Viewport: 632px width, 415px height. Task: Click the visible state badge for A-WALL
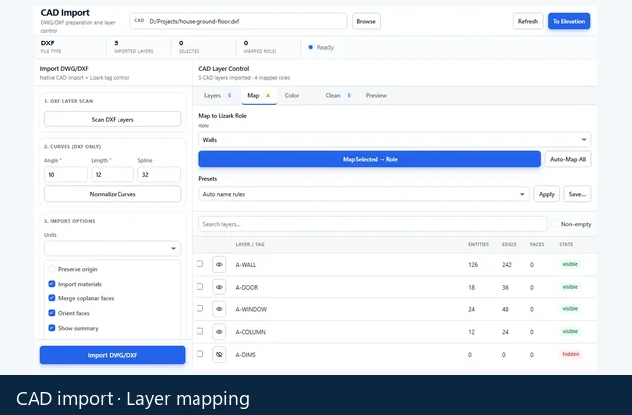pos(570,264)
